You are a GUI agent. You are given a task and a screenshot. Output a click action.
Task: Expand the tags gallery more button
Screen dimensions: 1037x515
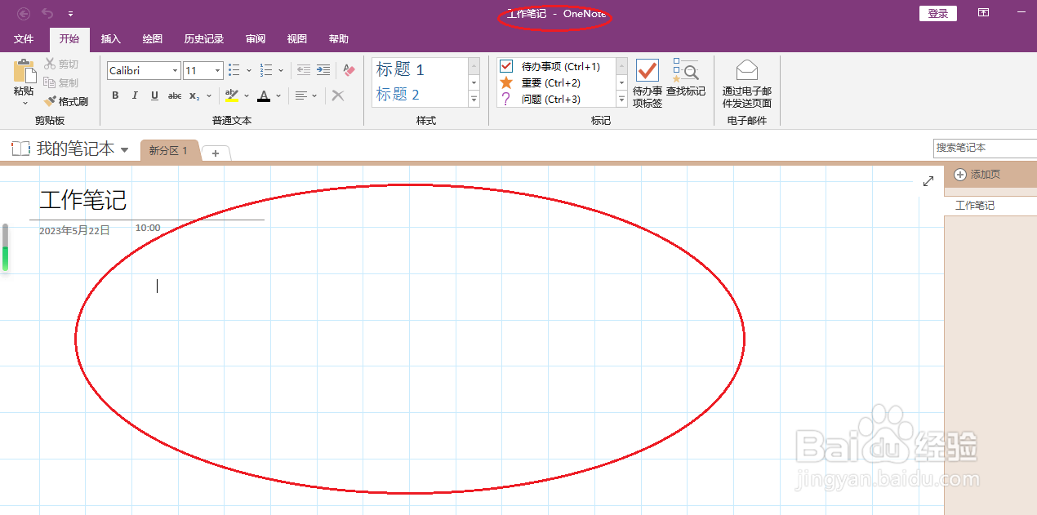621,100
